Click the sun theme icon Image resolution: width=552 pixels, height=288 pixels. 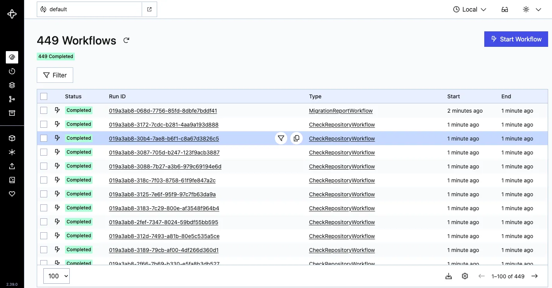point(526,9)
